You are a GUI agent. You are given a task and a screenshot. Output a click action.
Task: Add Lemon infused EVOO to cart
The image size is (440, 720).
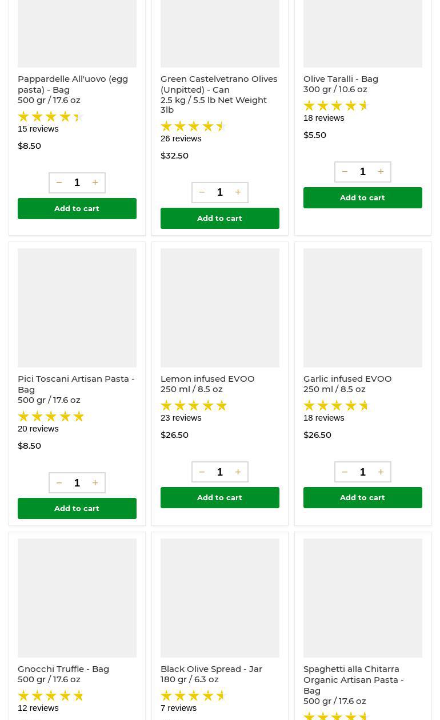[219, 497]
